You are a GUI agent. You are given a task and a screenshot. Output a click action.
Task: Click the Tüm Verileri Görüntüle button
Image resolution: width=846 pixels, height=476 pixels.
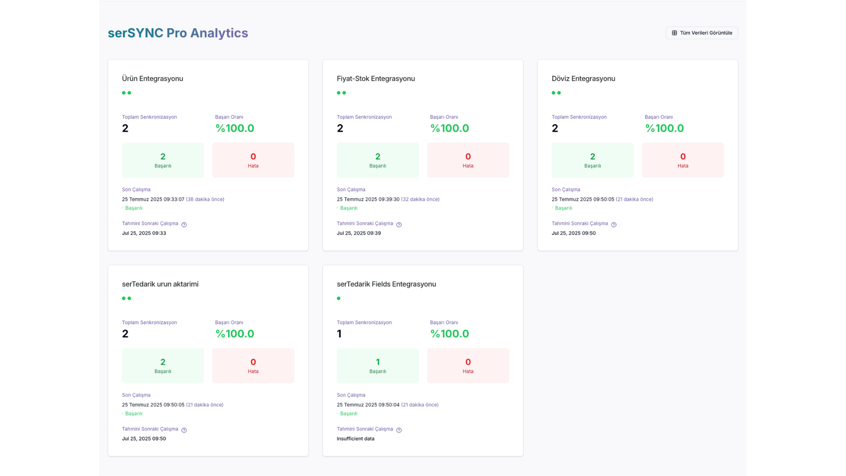point(701,33)
